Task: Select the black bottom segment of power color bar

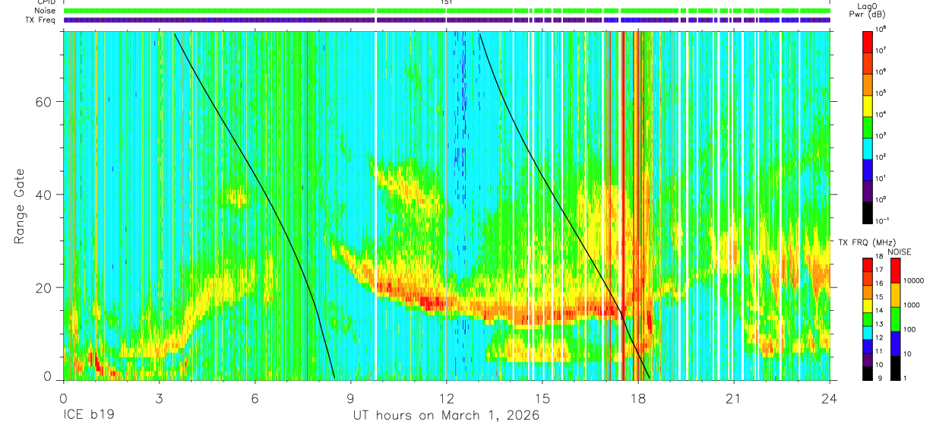Action: [868, 213]
